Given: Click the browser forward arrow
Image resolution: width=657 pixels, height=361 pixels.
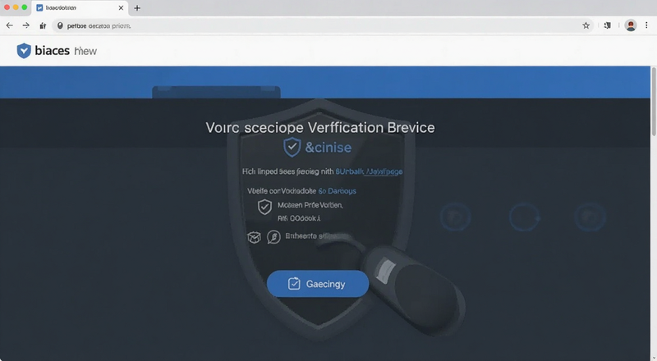Looking at the screenshot, I should (x=26, y=25).
